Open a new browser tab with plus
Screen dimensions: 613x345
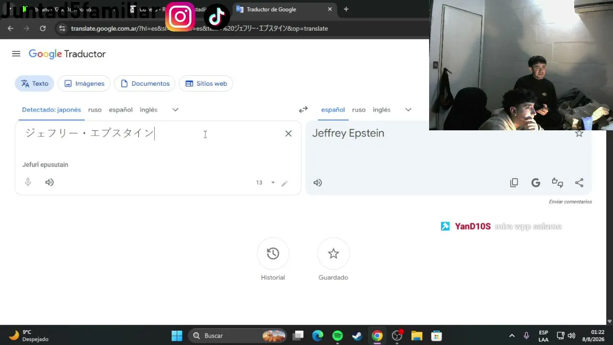(346, 9)
